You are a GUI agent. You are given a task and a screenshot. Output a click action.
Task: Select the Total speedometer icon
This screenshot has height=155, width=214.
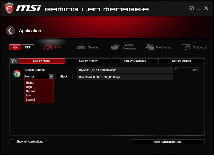(x=48, y=47)
